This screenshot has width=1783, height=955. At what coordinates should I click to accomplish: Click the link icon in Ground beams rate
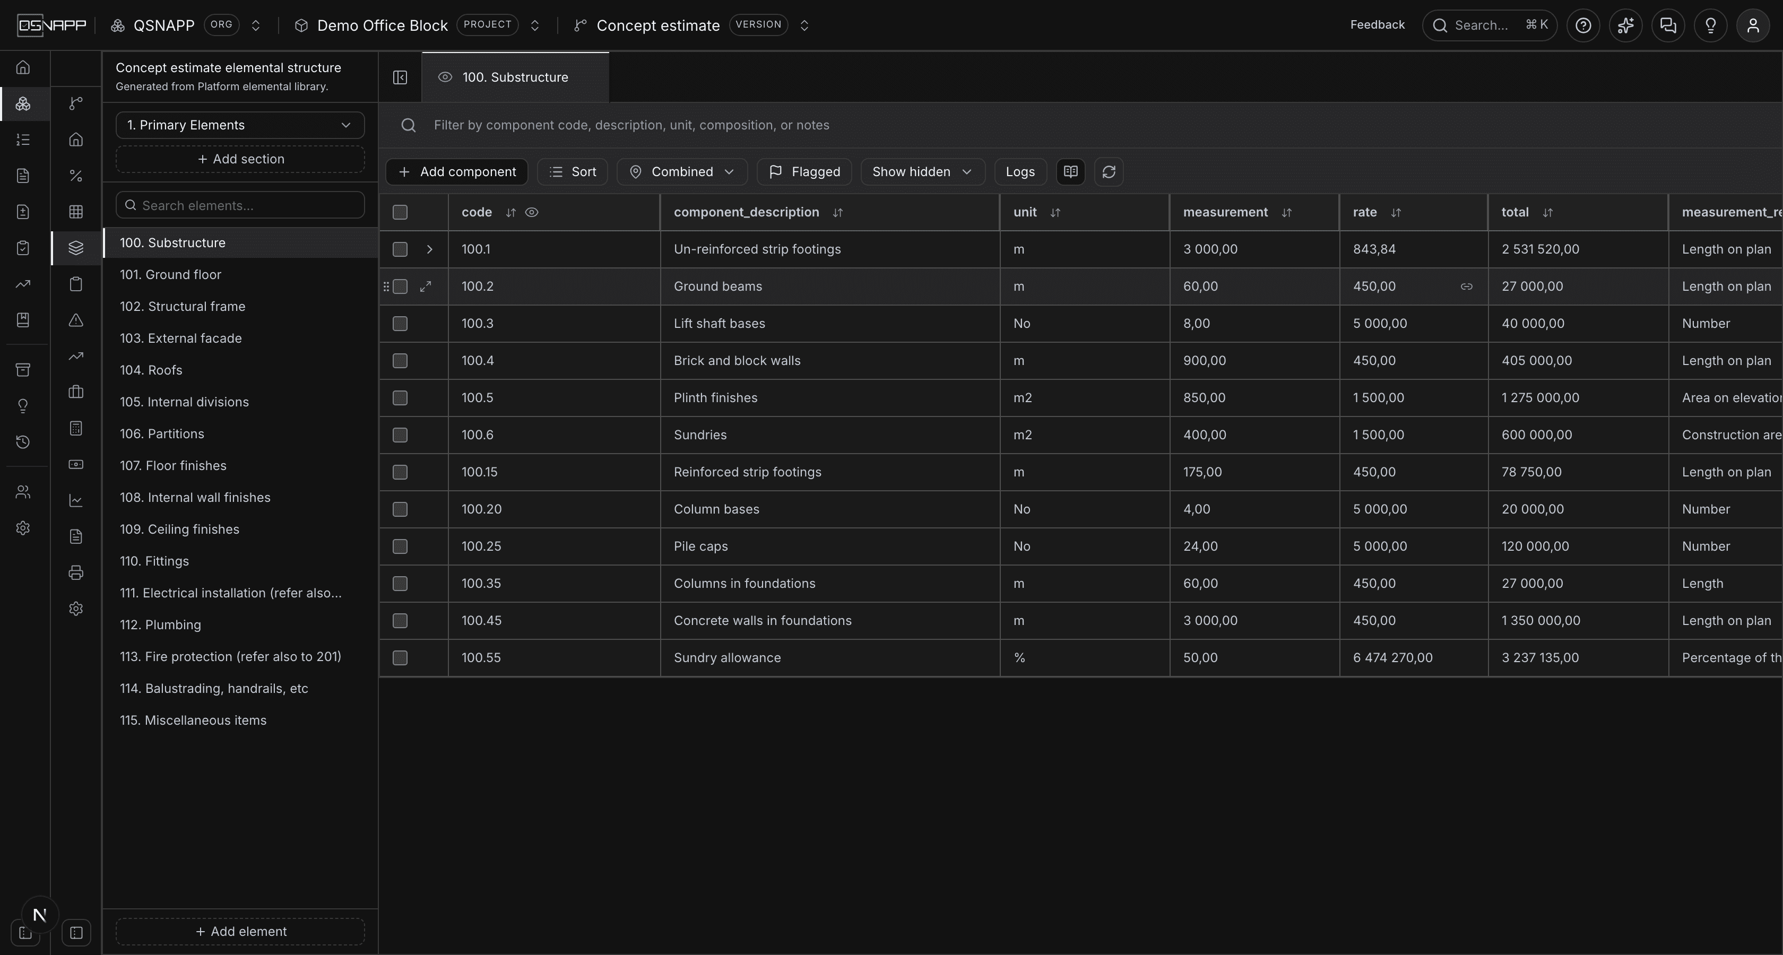tap(1466, 286)
